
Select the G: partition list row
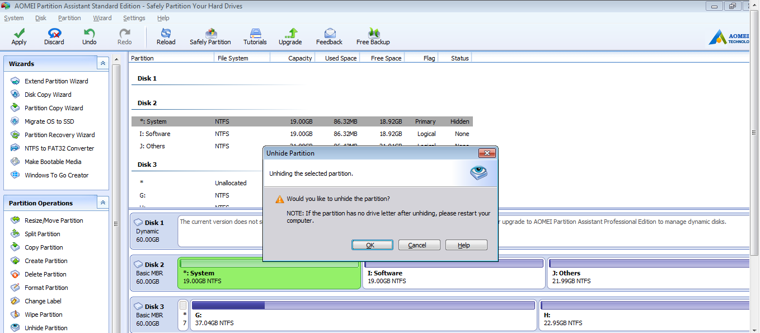click(197, 195)
